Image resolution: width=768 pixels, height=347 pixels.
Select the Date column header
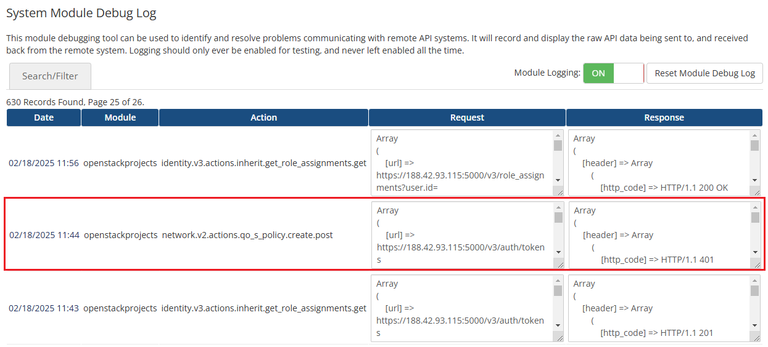pyautogui.click(x=44, y=118)
